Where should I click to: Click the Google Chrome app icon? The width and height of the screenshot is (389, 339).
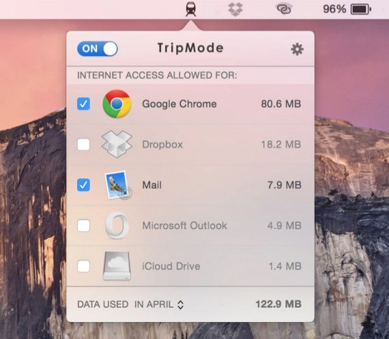point(117,104)
